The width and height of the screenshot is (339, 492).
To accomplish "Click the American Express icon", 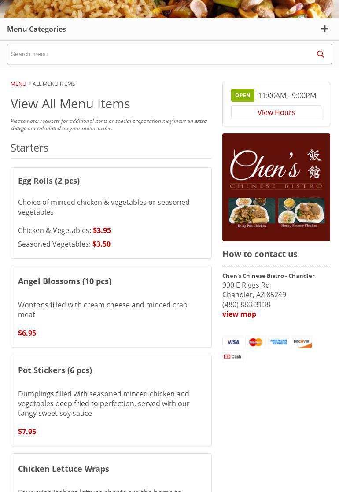I will pos(279,342).
